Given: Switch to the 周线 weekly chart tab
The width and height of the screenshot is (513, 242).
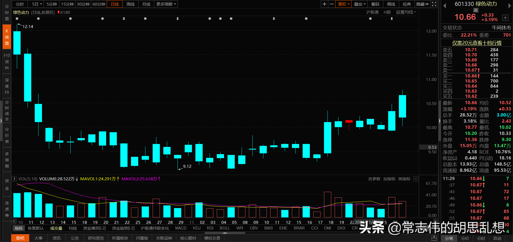Looking at the screenshot, I should pyautogui.click(x=130, y=4).
